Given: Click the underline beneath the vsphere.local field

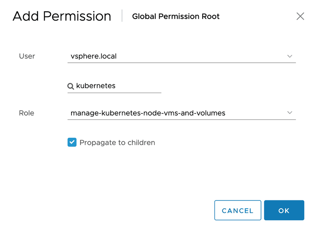Looking at the screenshot, I should pos(182,62).
